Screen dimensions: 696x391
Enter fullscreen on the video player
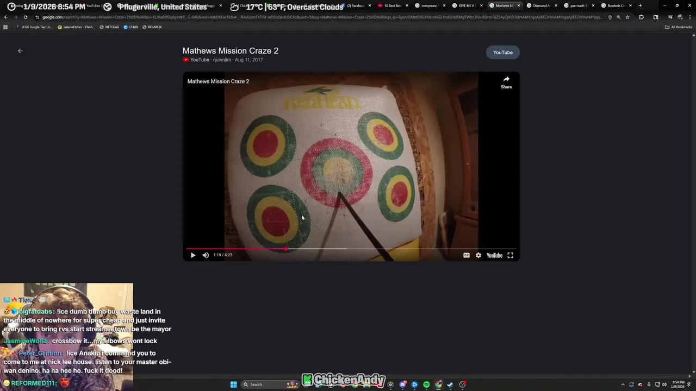point(511,255)
